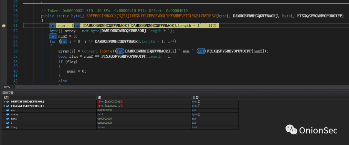Click line number 29 in the gutter
Image resolution: width=349 pixels, height=145 pixels.
[x=16, y=16]
